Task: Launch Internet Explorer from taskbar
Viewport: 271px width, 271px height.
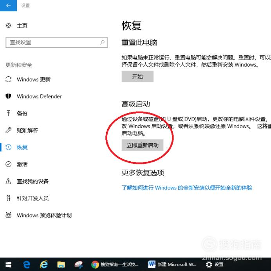Action: tap(44, 264)
